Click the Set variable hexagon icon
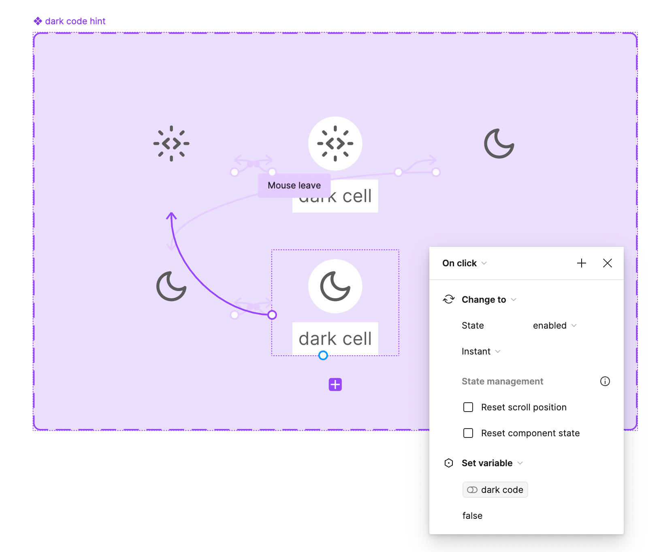661x552 pixels. pos(449,463)
